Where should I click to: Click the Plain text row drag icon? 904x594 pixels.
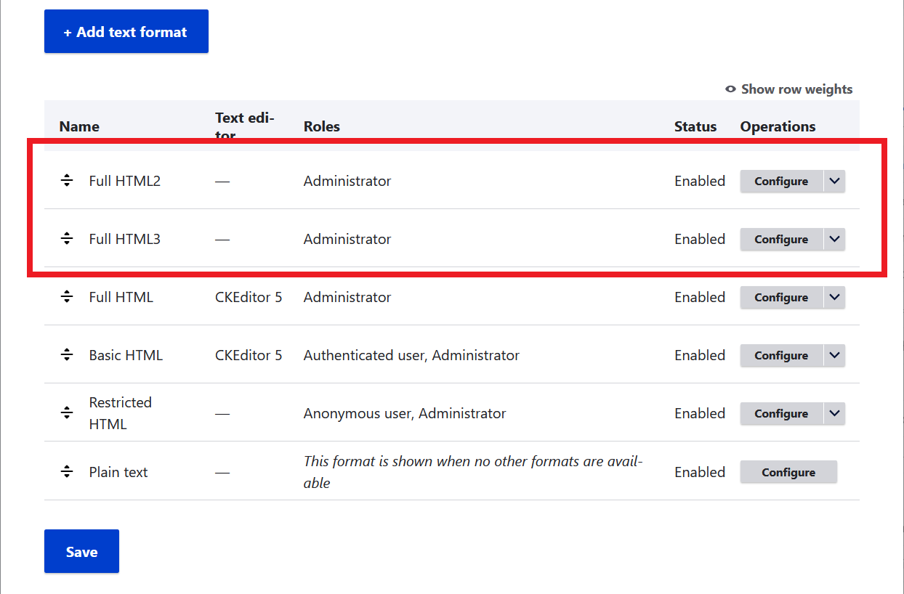pos(66,471)
